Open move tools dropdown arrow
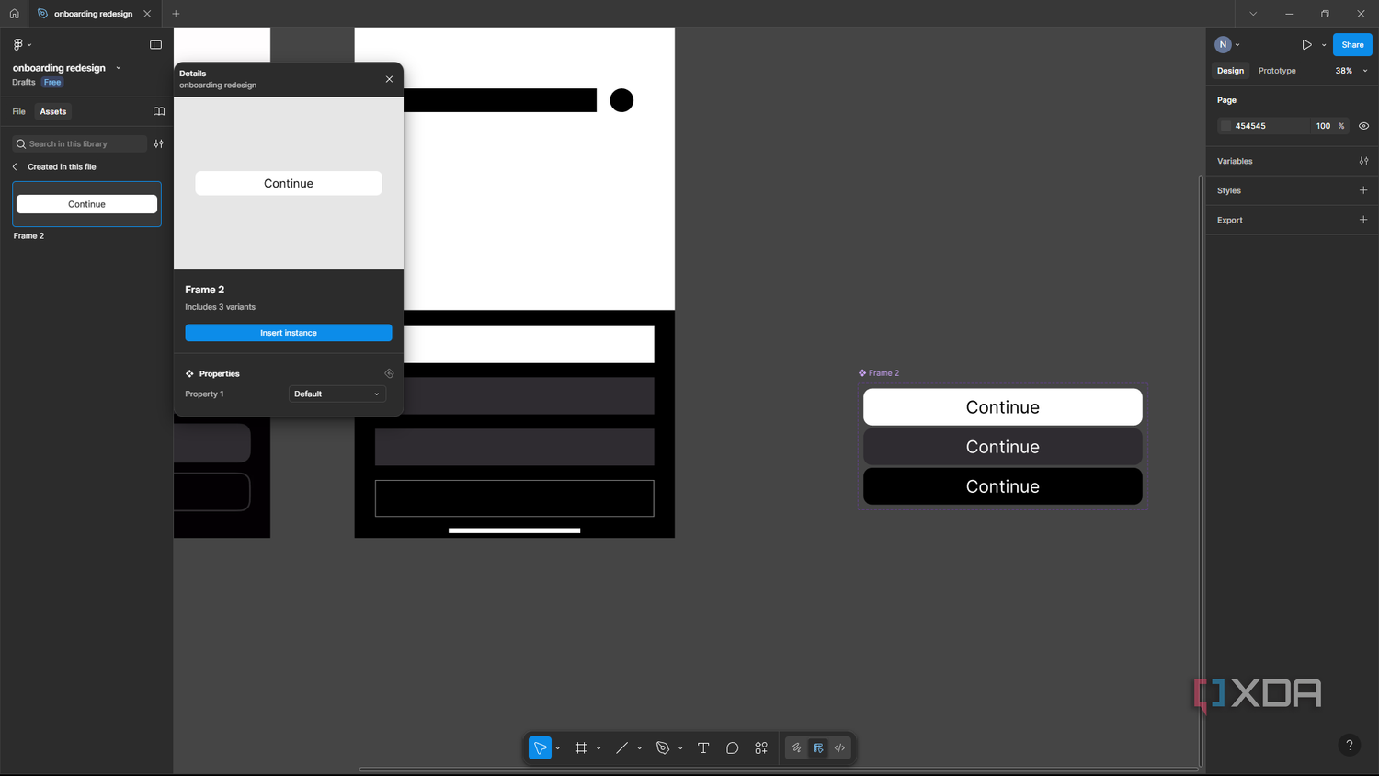This screenshot has height=776, width=1379. click(558, 748)
